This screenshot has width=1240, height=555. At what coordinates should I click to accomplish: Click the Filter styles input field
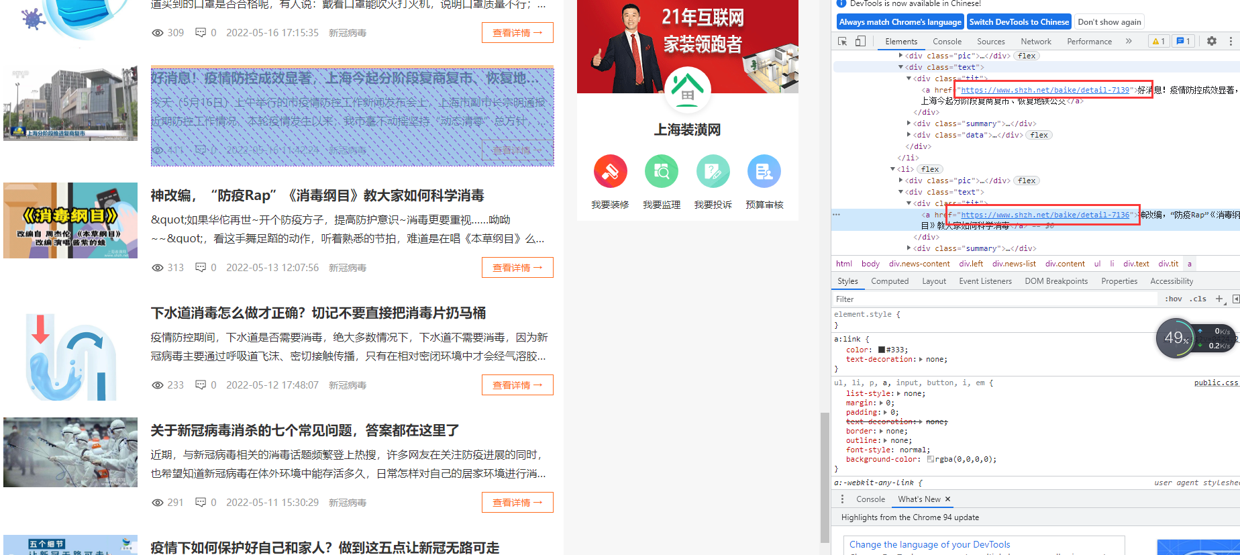994,299
